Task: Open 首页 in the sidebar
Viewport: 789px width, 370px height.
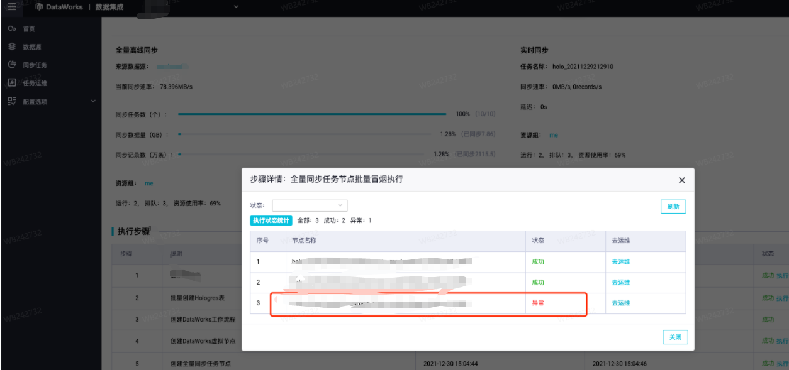Action: 29,29
